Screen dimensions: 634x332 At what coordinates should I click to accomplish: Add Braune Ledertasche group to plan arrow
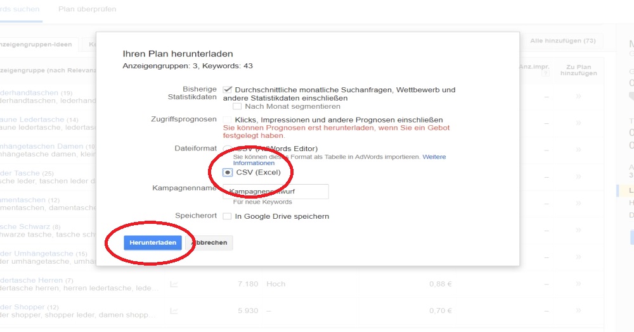(578, 123)
